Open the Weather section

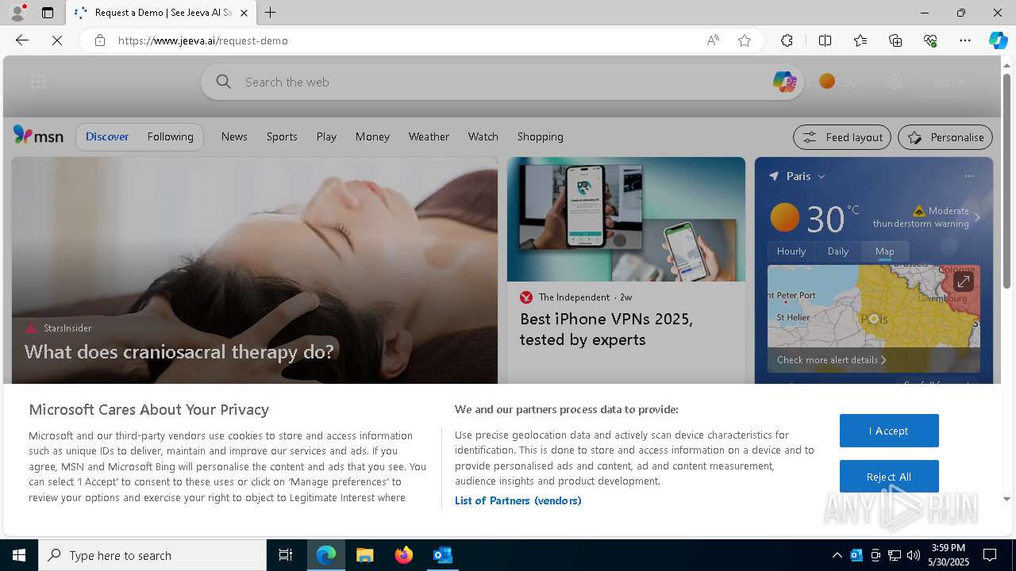click(x=429, y=136)
